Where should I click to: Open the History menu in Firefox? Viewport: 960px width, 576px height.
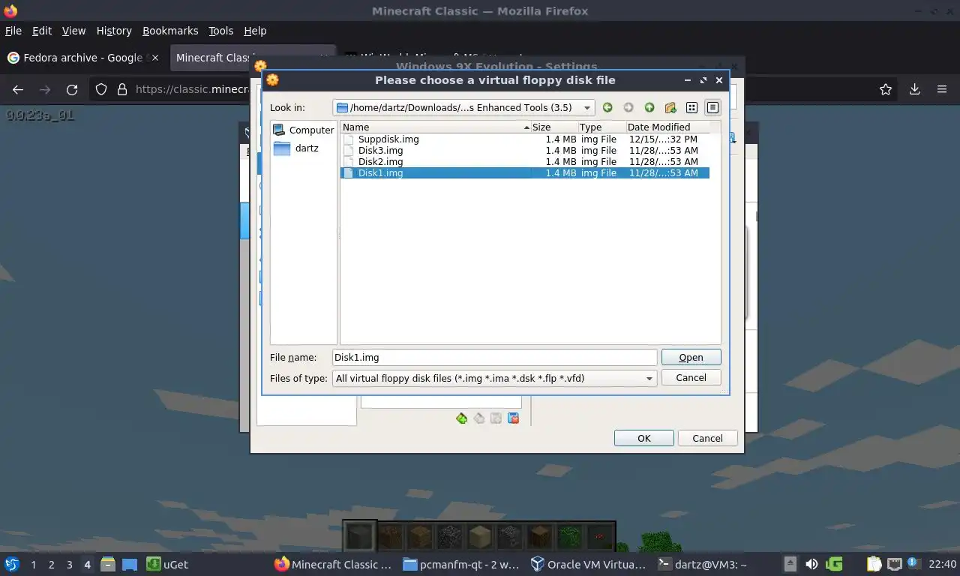[114, 31]
